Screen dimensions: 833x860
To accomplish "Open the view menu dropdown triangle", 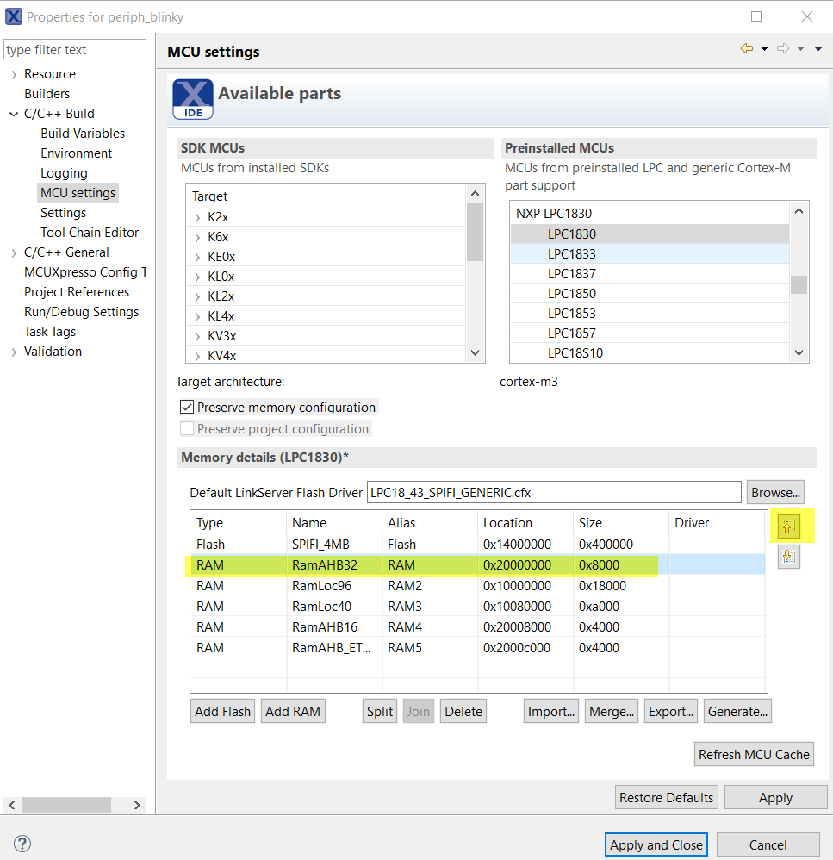I will click(x=818, y=49).
